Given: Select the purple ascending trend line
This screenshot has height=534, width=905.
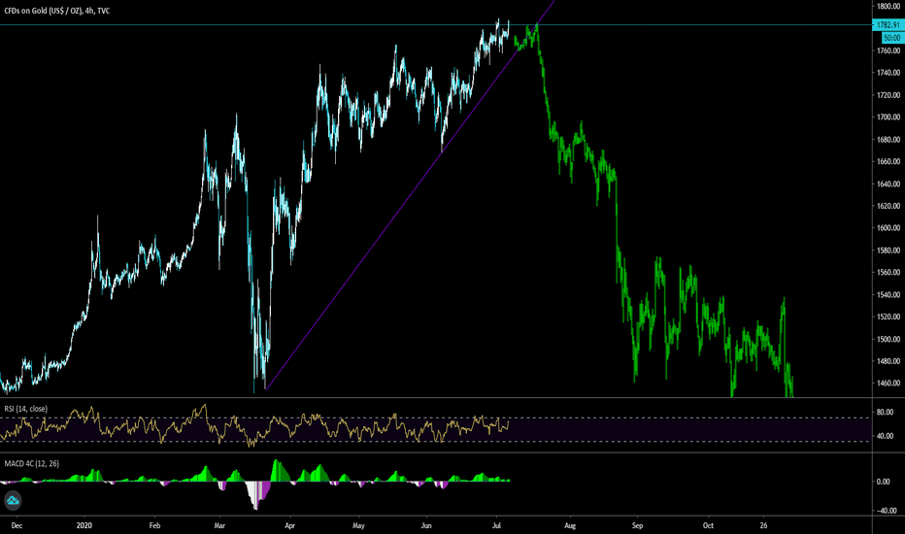Looking at the screenshot, I should click(x=410, y=195).
